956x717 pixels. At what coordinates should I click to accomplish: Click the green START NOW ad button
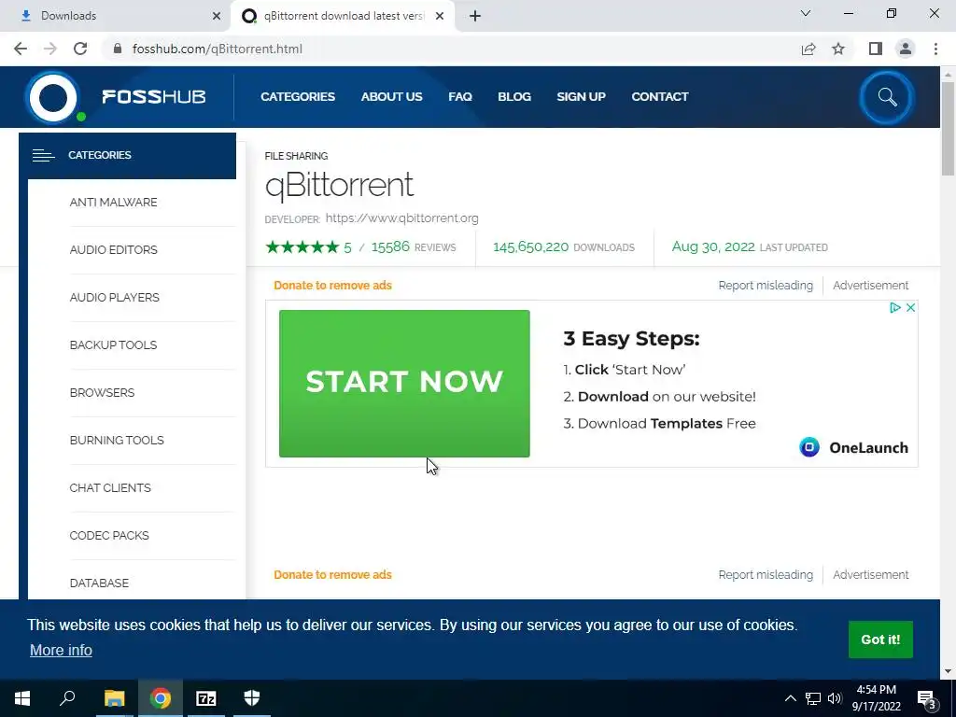pos(404,384)
